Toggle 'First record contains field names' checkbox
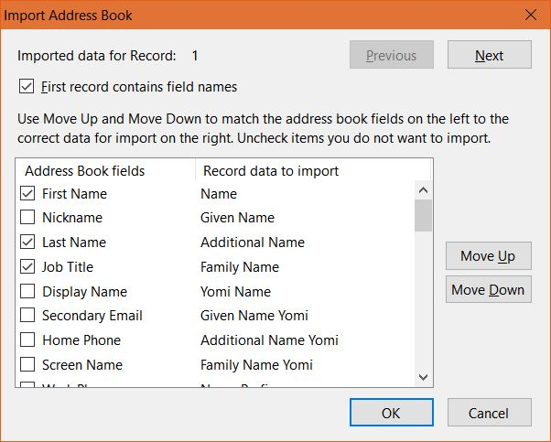Viewport: 551px width, 442px height. [27, 87]
